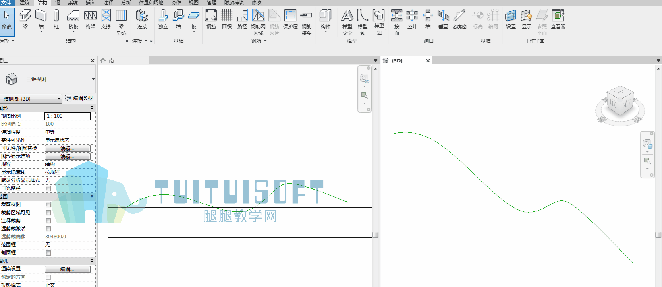Click Edit for Rendering Settings (渲染设置)
The width and height of the screenshot is (662, 287).
click(67, 269)
